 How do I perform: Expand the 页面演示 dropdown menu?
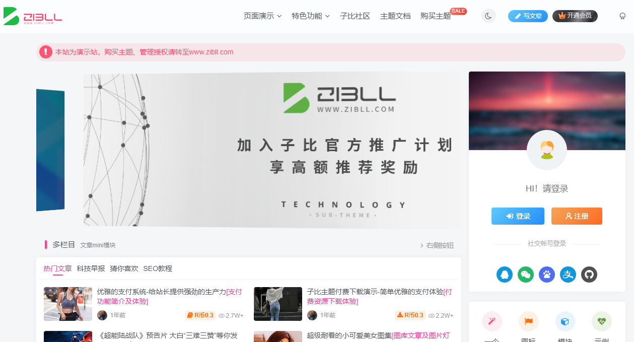(x=262, y=16)
